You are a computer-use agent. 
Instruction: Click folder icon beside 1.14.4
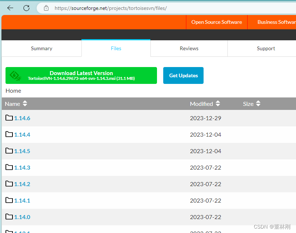coord(9,134)
